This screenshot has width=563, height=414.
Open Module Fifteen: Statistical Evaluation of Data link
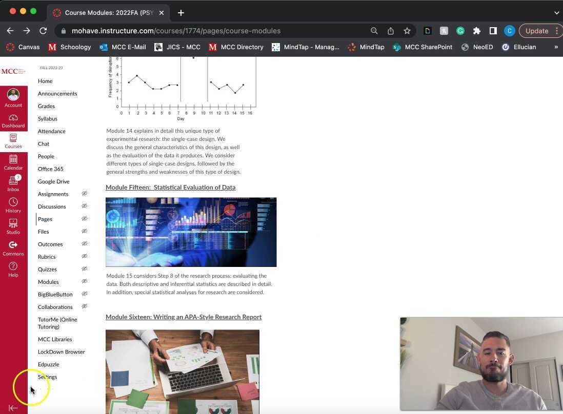coord(170,187)
